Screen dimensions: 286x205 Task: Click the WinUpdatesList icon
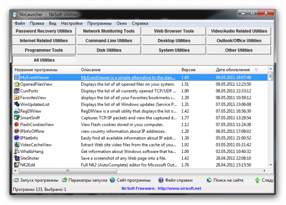[x=16, y=104]
